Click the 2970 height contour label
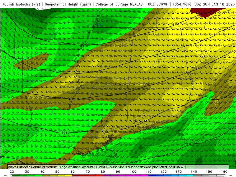The image size is (236, 177). (x=84, y=45)
